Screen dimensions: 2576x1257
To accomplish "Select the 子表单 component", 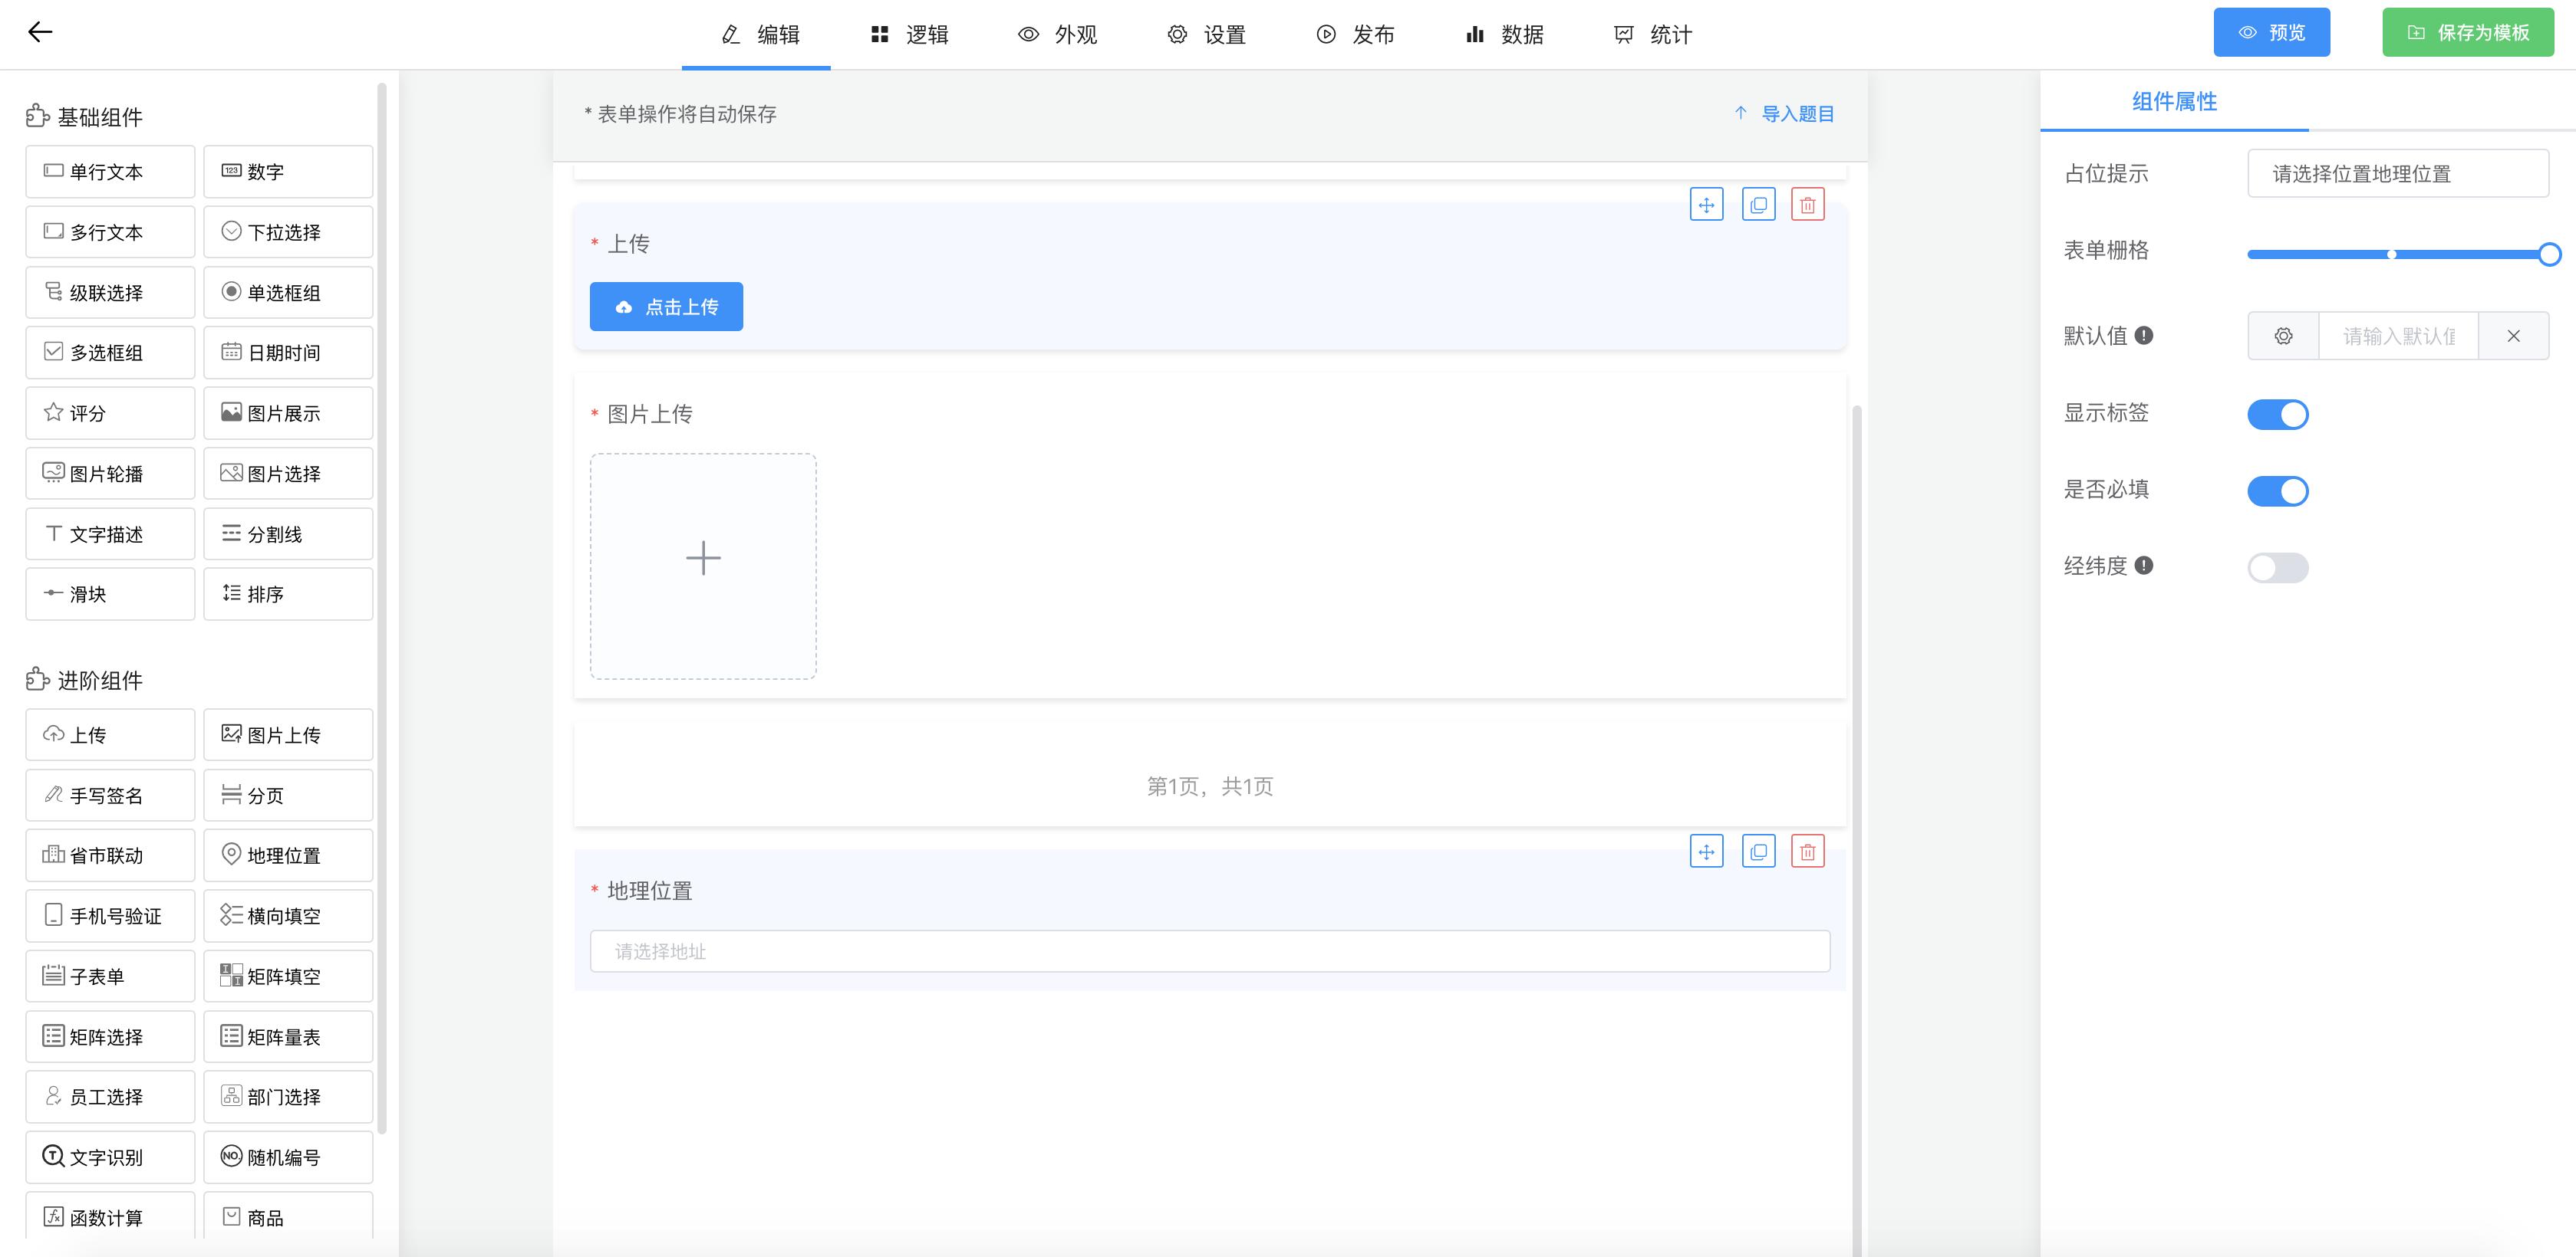I will 110,975.
